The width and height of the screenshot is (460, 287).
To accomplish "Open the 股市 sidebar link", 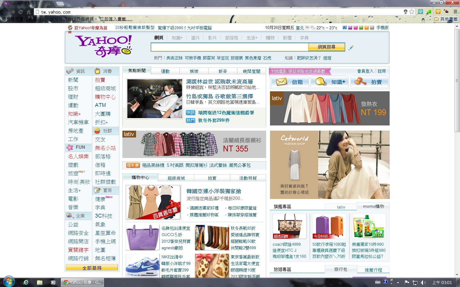I will point(73,88).
